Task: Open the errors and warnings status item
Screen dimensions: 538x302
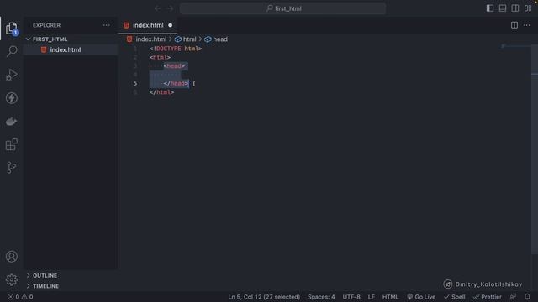Action: click(20, 297)
